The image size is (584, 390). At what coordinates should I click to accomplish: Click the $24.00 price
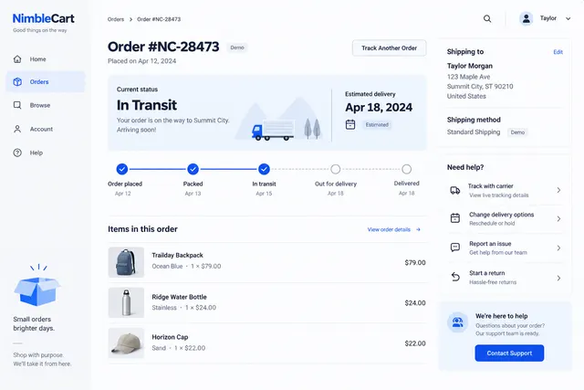tap(415, 303)
